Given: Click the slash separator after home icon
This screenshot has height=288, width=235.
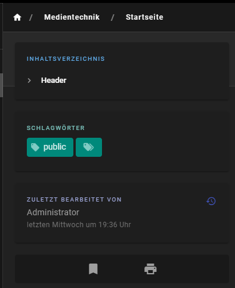Looking at the screenshot, I should pyautogui.click(x=31, y=17).
